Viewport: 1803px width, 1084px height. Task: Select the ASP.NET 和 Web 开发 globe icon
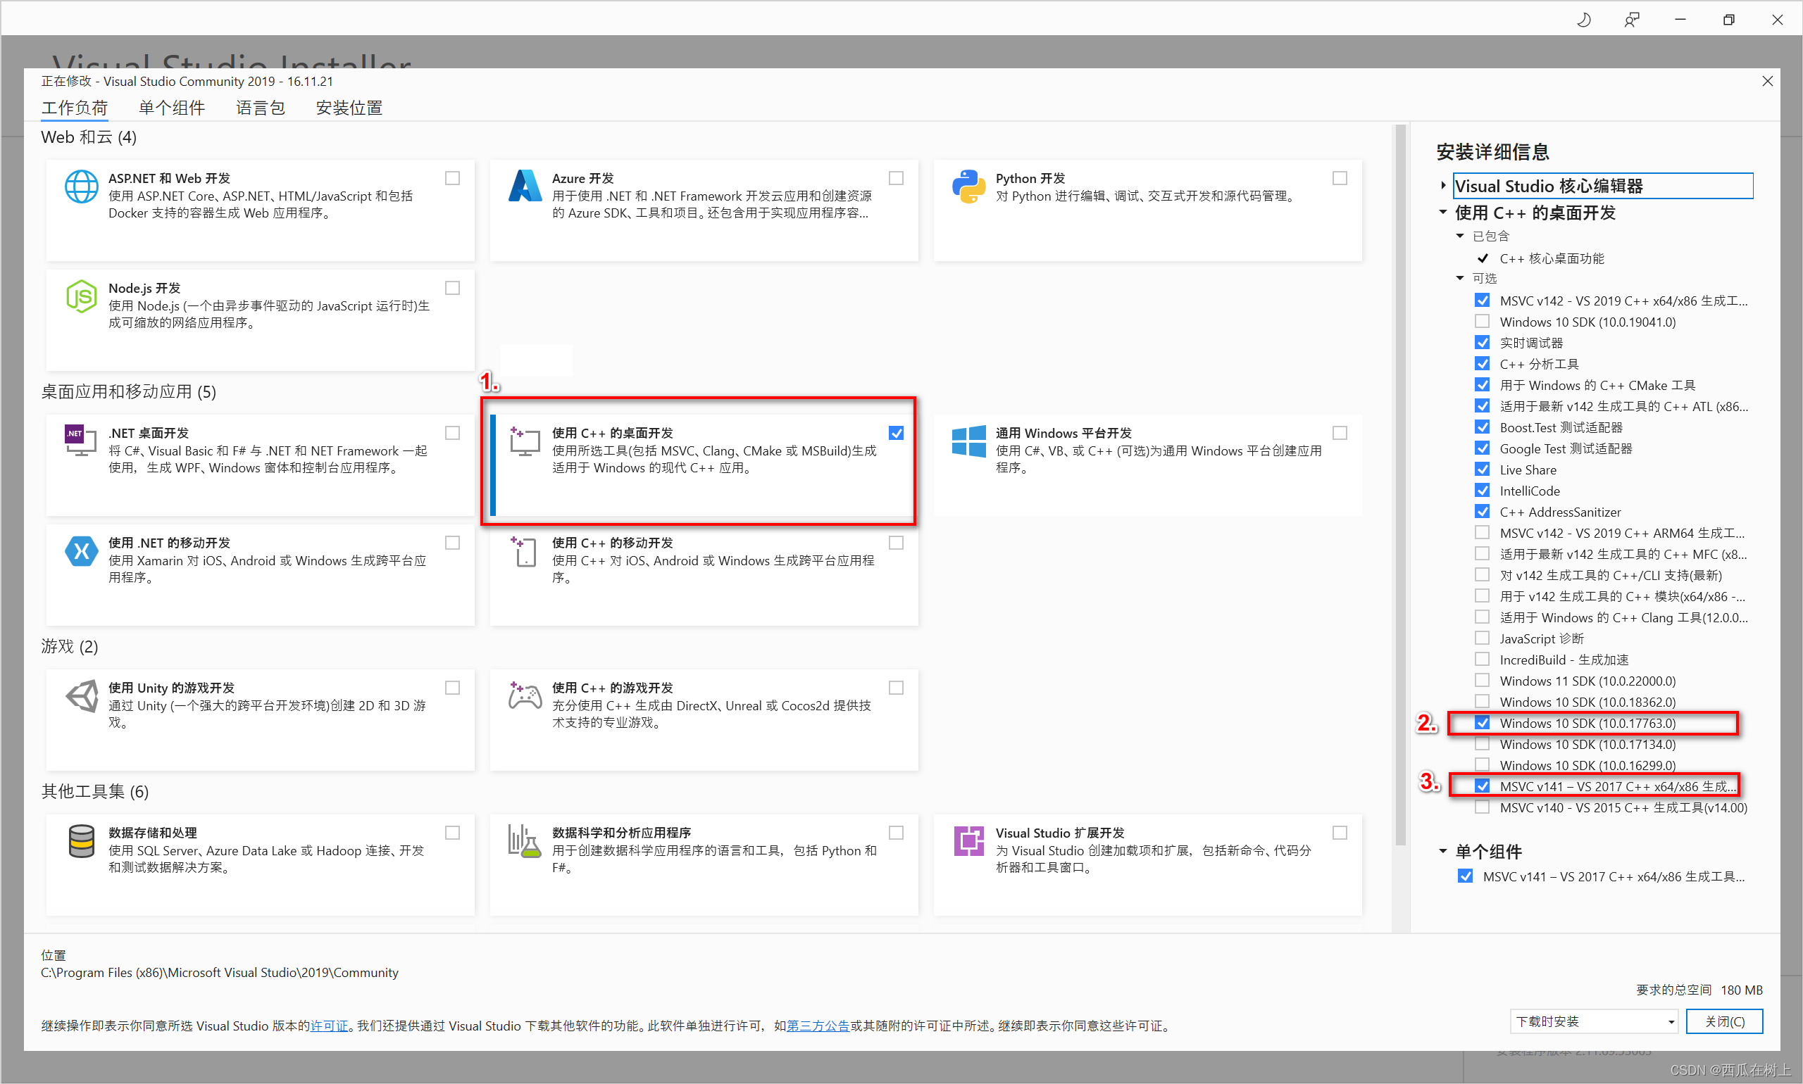coord(81,187)
